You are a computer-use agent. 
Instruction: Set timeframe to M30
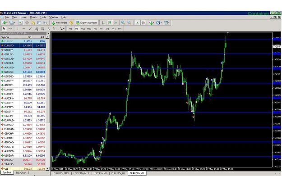[89, 28]
